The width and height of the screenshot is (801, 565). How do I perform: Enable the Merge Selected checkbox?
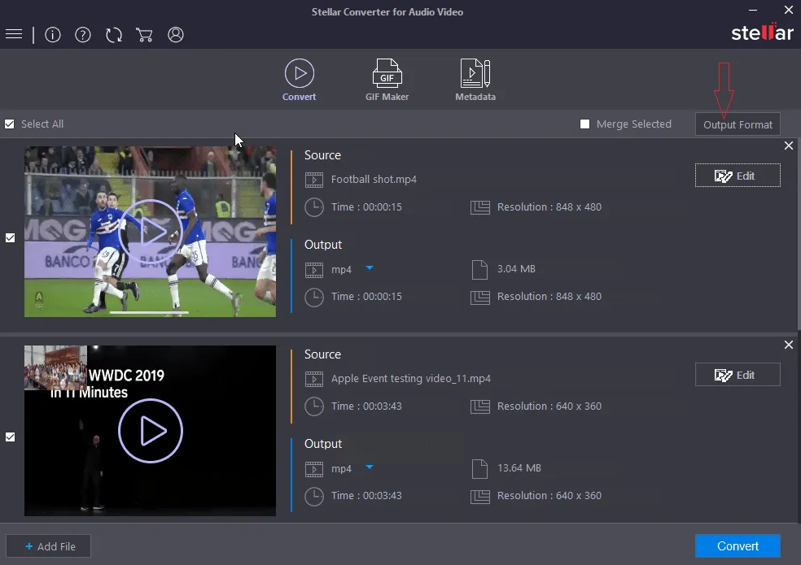pos(584,124)
